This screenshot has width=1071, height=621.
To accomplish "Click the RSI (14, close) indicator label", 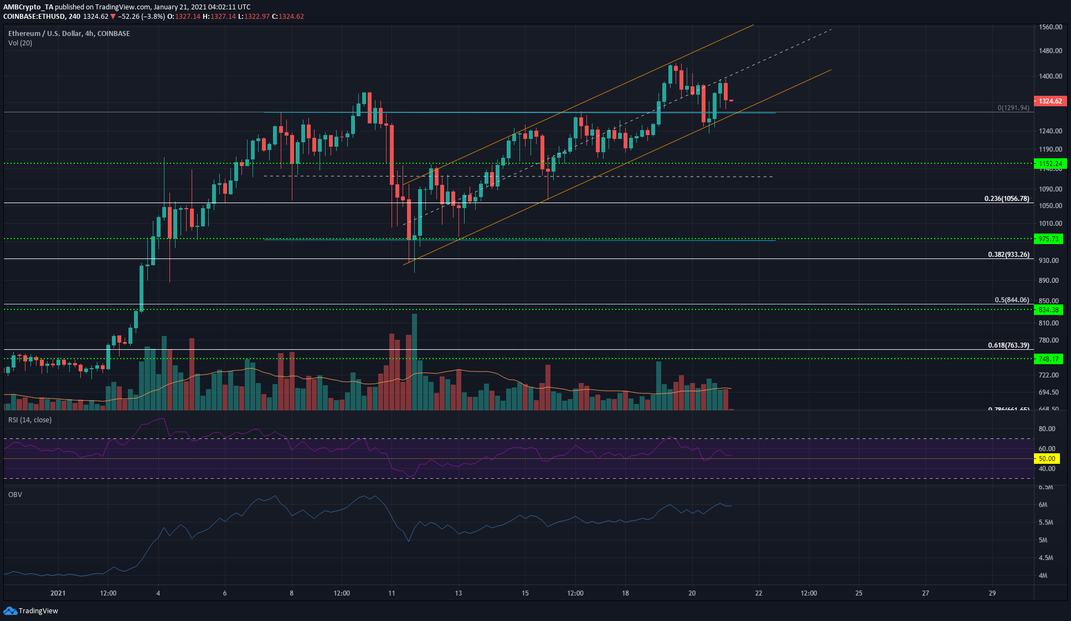I will [x=30, y=420].
